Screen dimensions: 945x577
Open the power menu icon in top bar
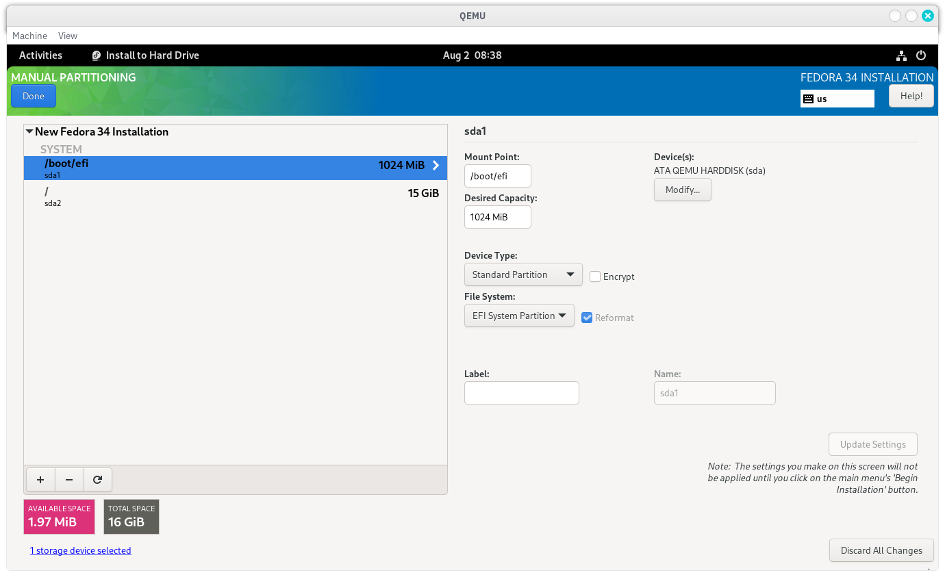pyautogui.click(x=921, y=55)
